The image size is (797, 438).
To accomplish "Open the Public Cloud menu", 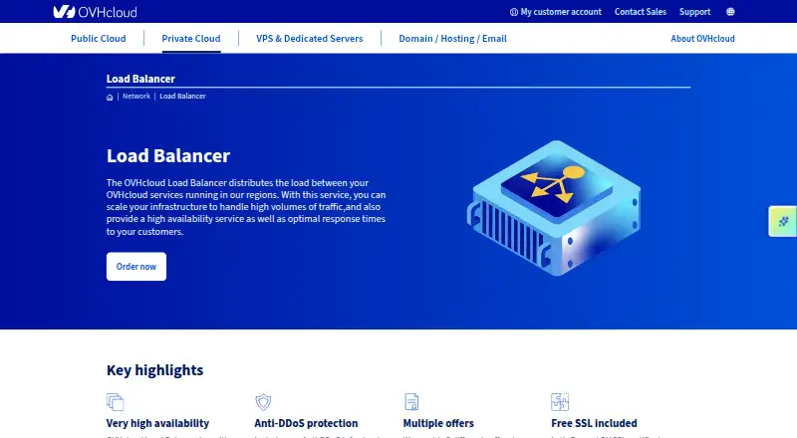I will (x=98, y=39).
